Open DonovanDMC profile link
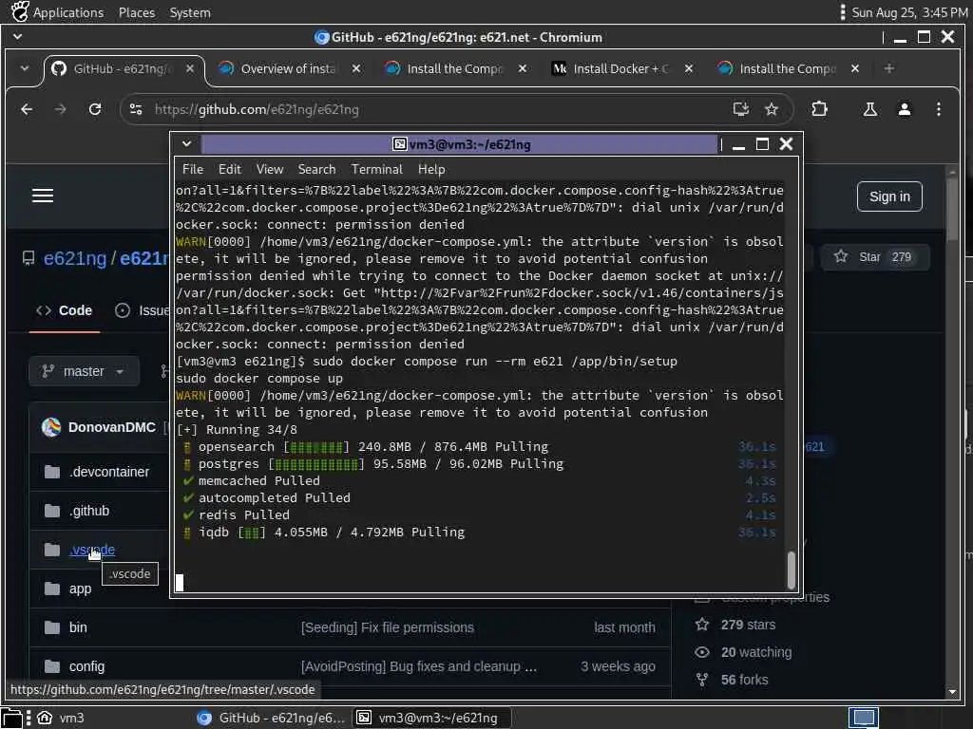Screen dimensions: 973x729 (112, 427)
